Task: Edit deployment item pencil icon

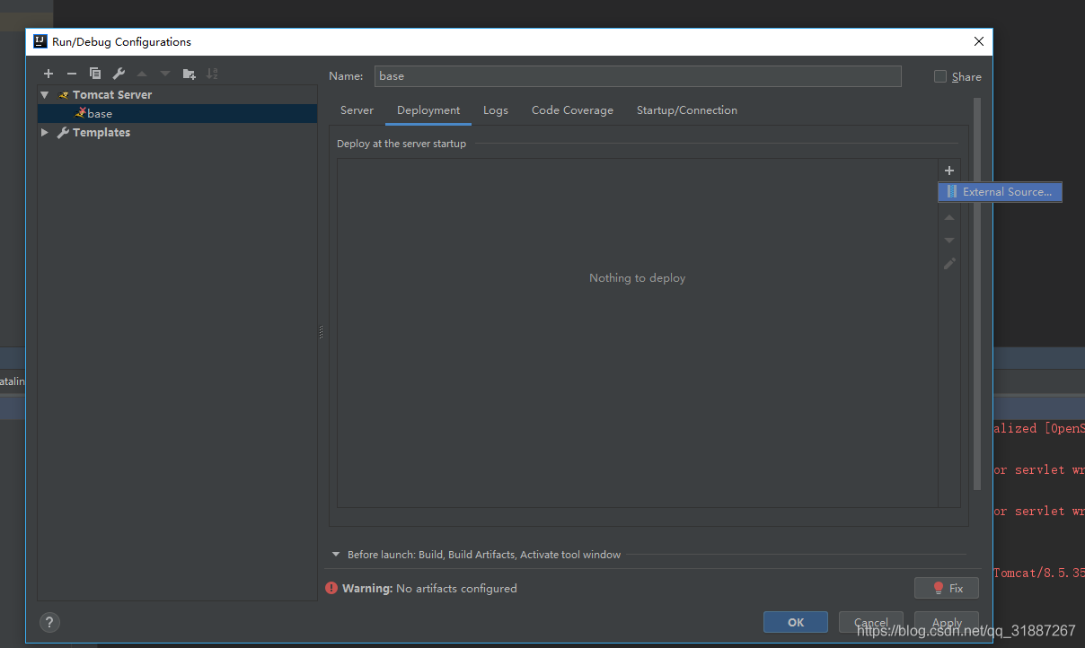Action: pyautogui.click(x=949, y=264)
